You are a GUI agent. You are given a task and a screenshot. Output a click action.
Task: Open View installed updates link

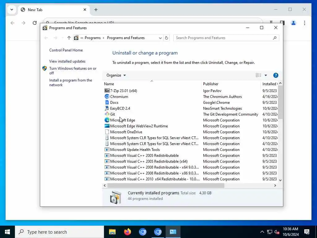[x=67, y=61]
